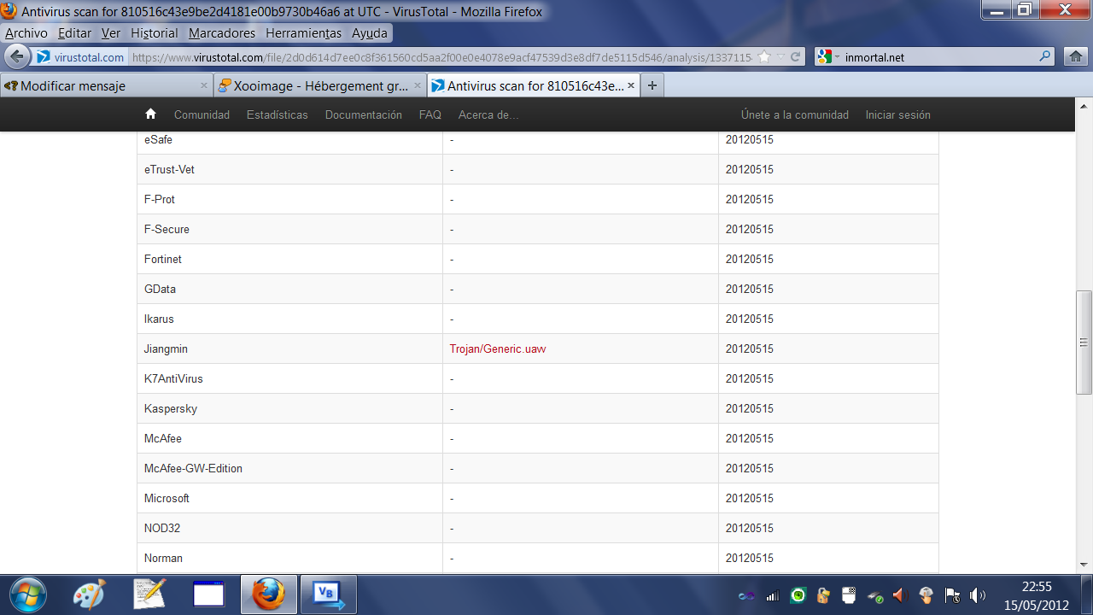Click the green camera tray icon
The width and height of the screenshot is (1093, 615).
[798, 595]
